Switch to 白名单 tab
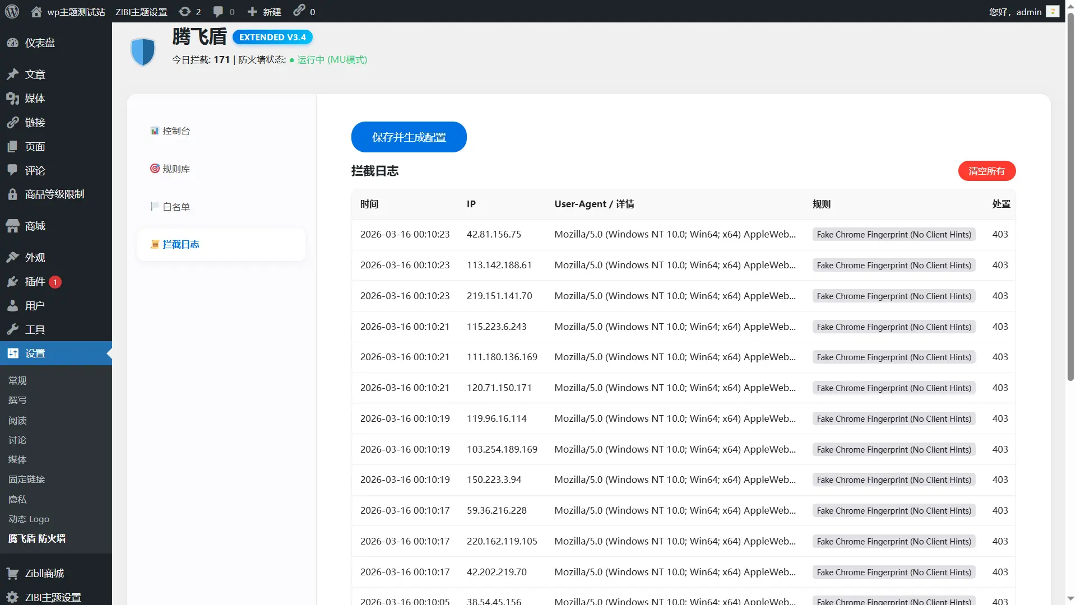Image resolution: width=1076 pixels, height=605 pixels. click(x=176, y=207)
